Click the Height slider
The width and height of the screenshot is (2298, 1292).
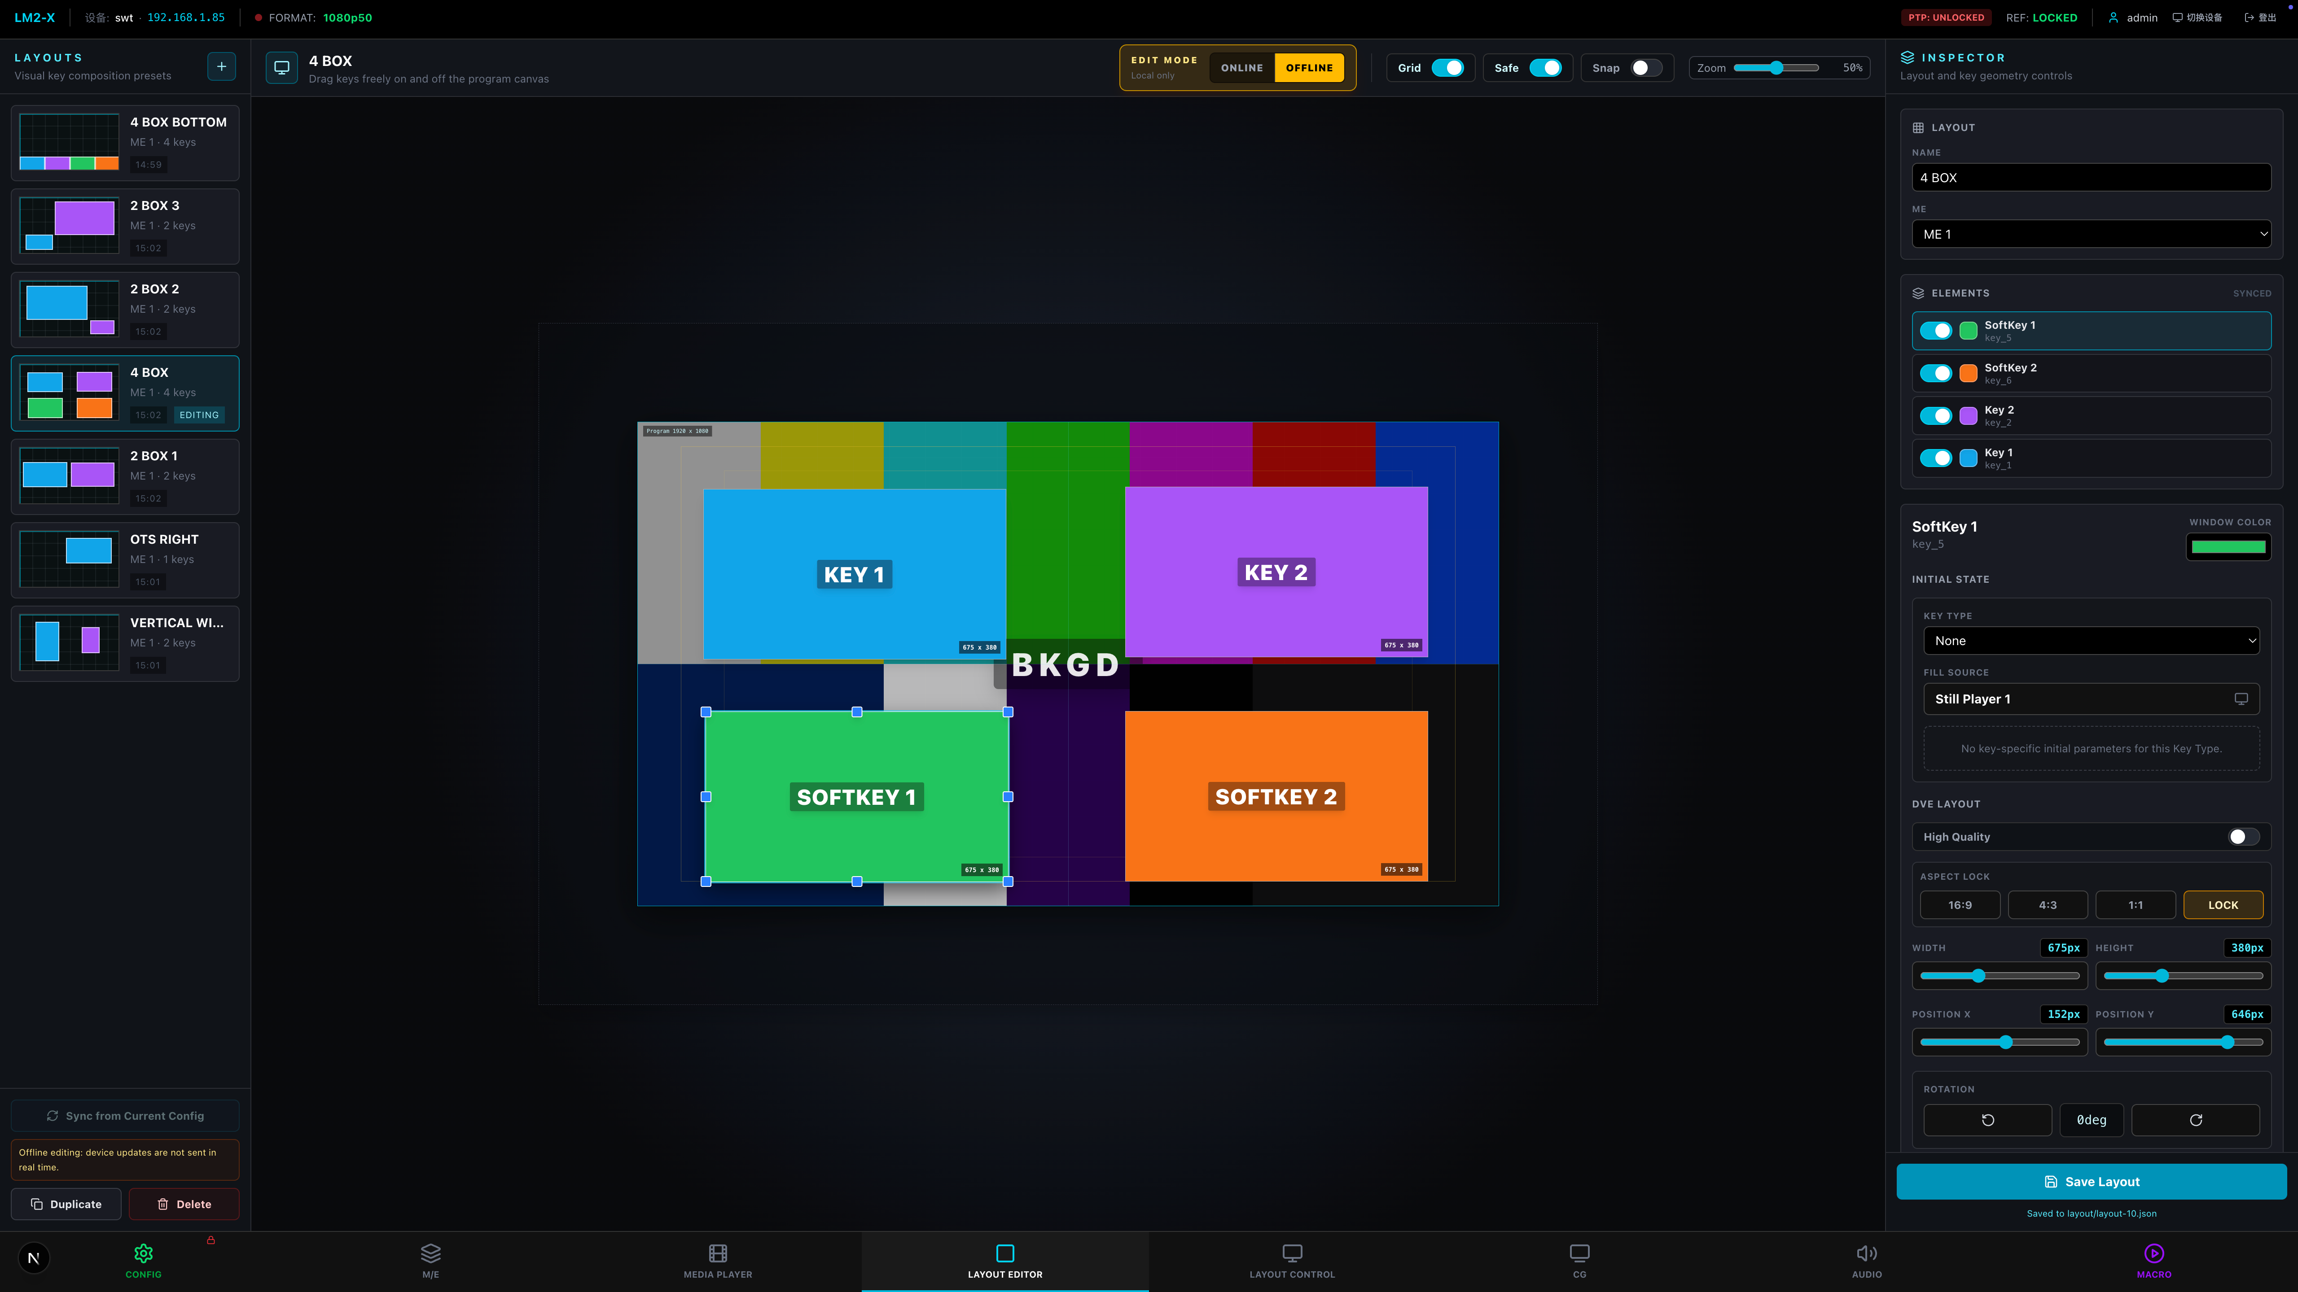click(x=2183, y=975)
